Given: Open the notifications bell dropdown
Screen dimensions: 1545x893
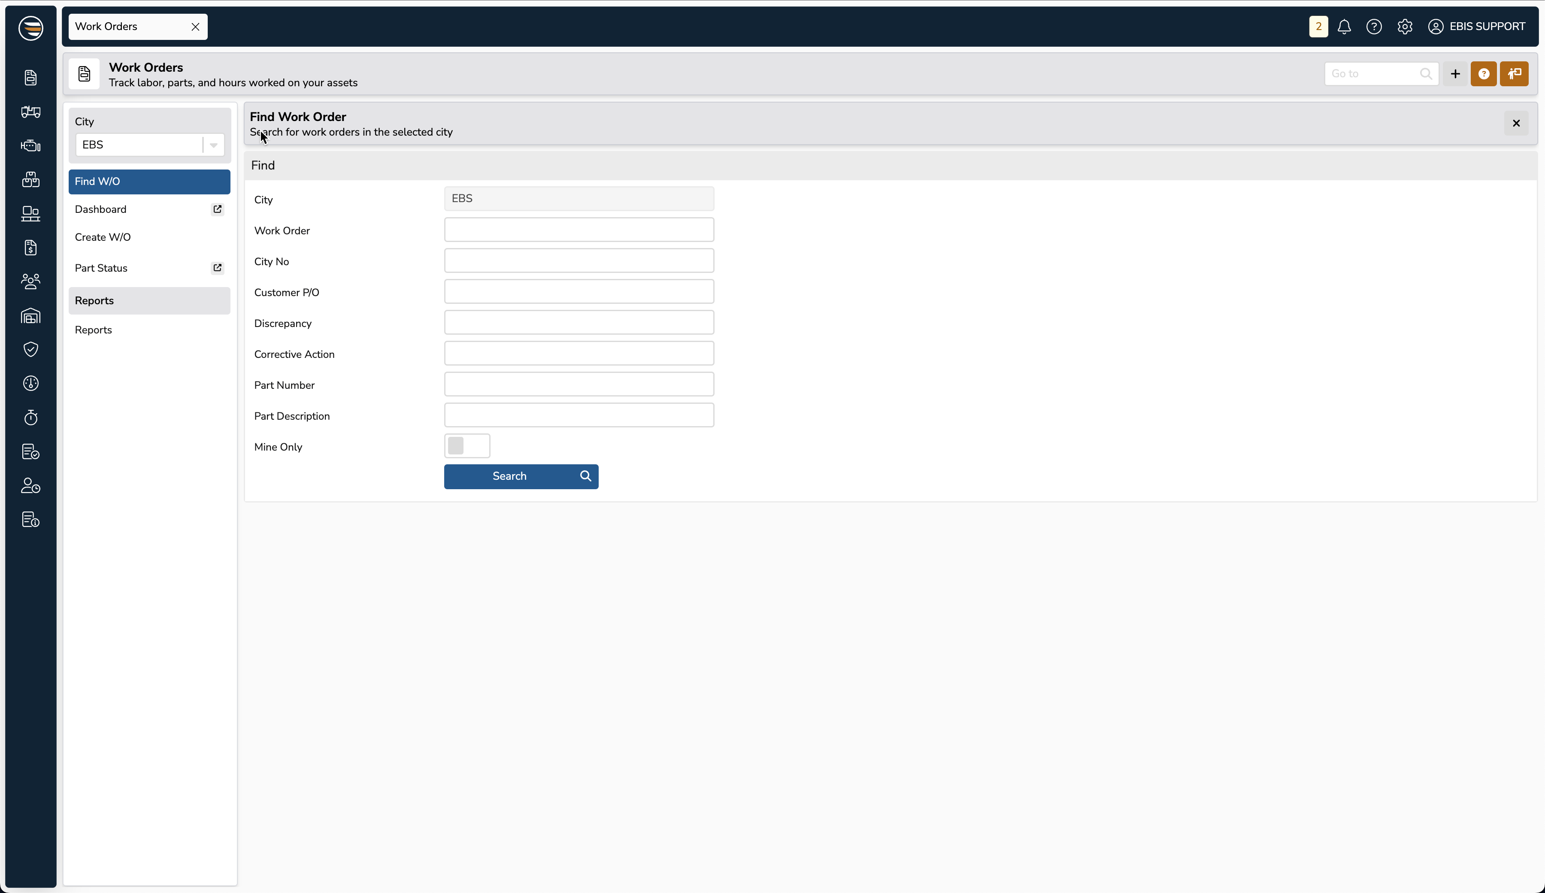Looking at the screenshot, I should click(1344, 26).
